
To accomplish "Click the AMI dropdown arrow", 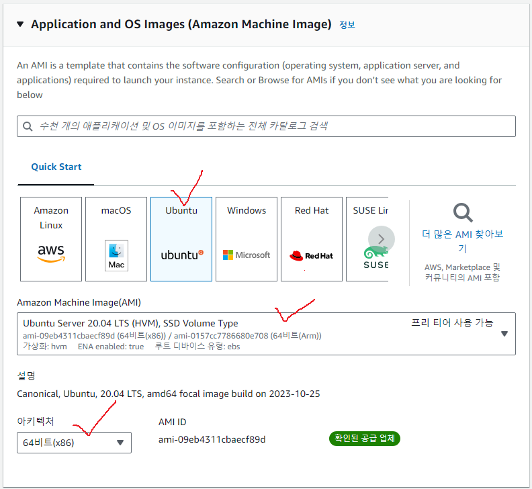I will click(x=504, y=334).
